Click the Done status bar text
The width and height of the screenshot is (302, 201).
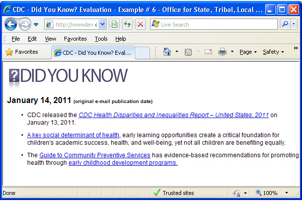click(9, 193)
